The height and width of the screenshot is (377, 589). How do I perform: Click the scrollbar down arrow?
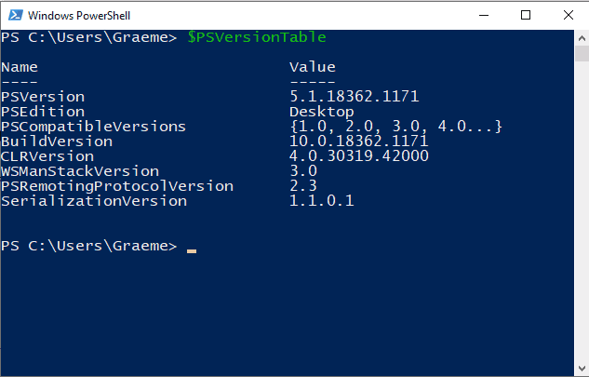[582, 368]
